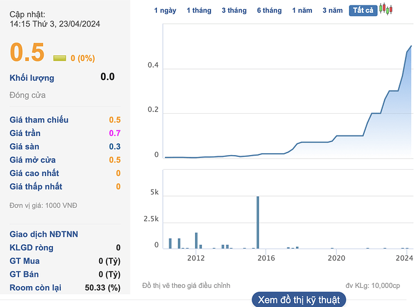Screen dimensions: 416x307
Task: Click the 2020 label on time axis
Action: tap(337, 258)
